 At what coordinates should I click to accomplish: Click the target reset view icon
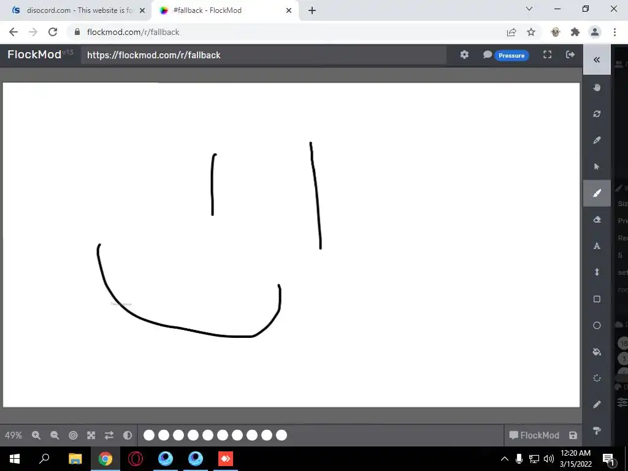(x=73, y=435)
